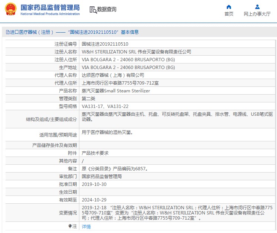Image resolution: width=277 pixels, height=233 pixels.
Task: Click National Medical Products Administration subtitle
Action: point(50,14)
